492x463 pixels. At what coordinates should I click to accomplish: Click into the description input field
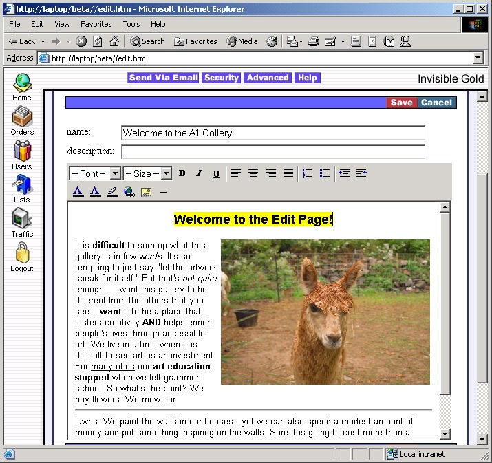coord(273,151)
